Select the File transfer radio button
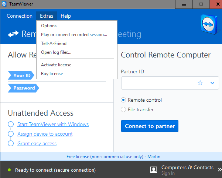222x178 pixels. click(123, 109)
